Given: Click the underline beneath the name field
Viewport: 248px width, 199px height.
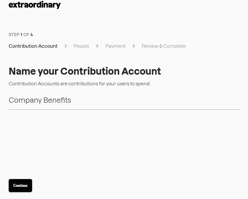Looking at the screenshot, I should click(124, 110).
